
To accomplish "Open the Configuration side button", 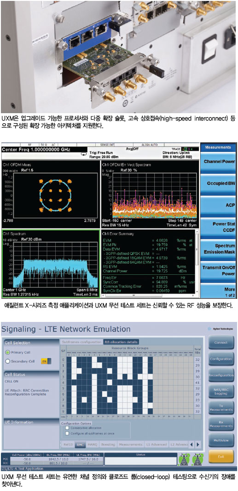I will pos(221,359).
